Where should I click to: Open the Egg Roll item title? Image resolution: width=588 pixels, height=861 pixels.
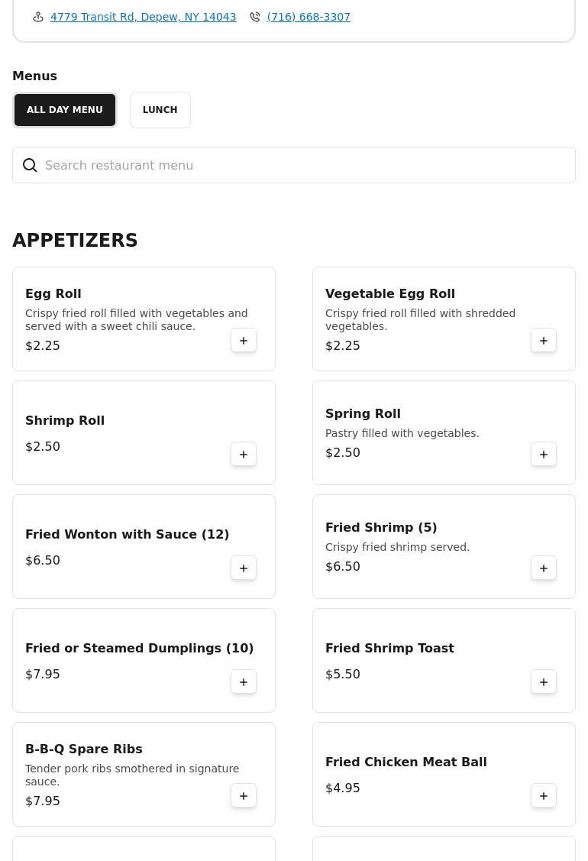(x=53, y=293)
